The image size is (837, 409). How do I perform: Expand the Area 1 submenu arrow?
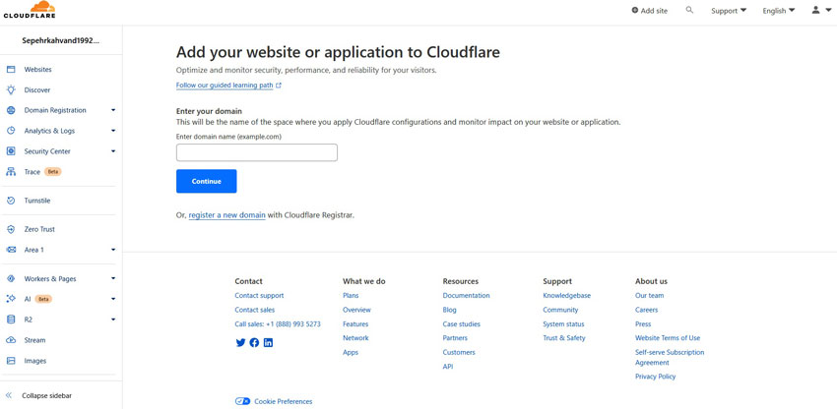(113, 250)
